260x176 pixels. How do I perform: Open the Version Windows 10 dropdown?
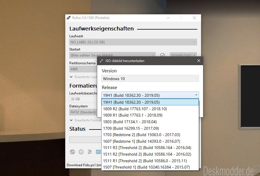pos(150,78)
